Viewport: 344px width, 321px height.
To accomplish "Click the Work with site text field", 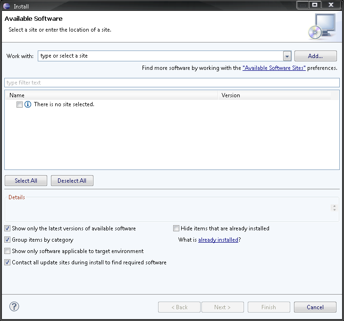I will (160, 56).
